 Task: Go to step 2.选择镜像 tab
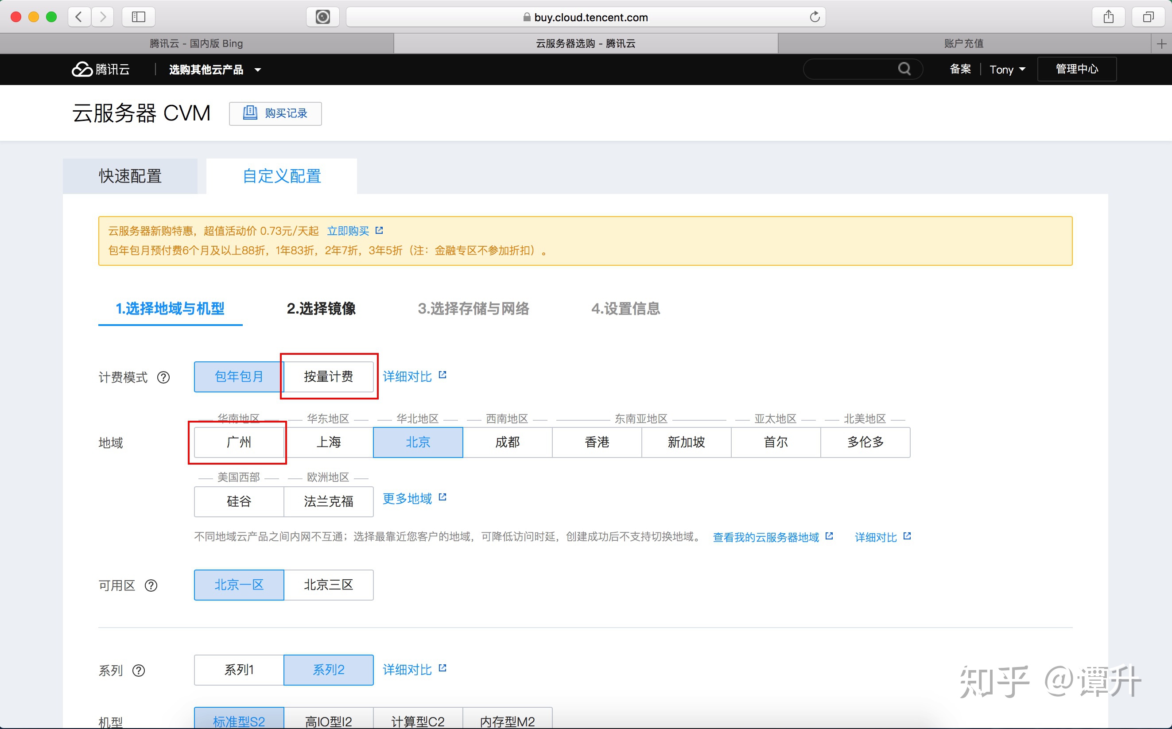(321, 308)
